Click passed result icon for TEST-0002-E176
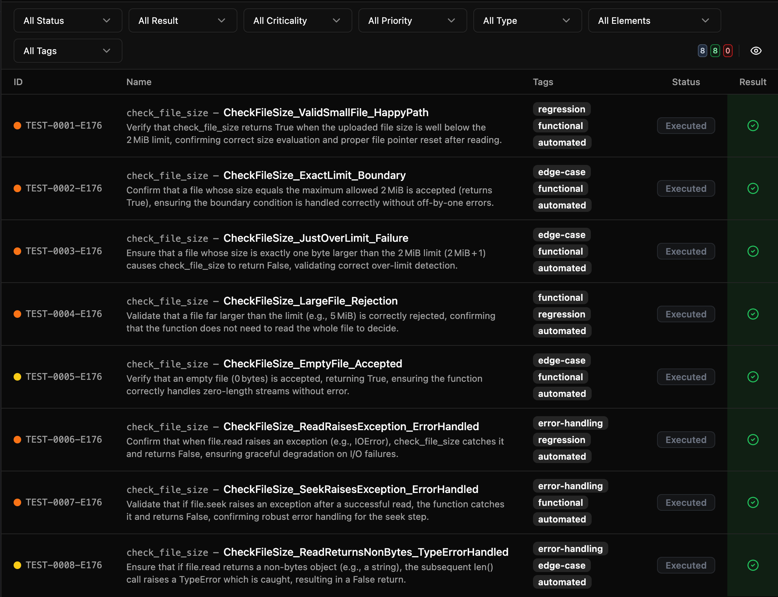Viewport: 778px width, 597px height. click(753, 188)
